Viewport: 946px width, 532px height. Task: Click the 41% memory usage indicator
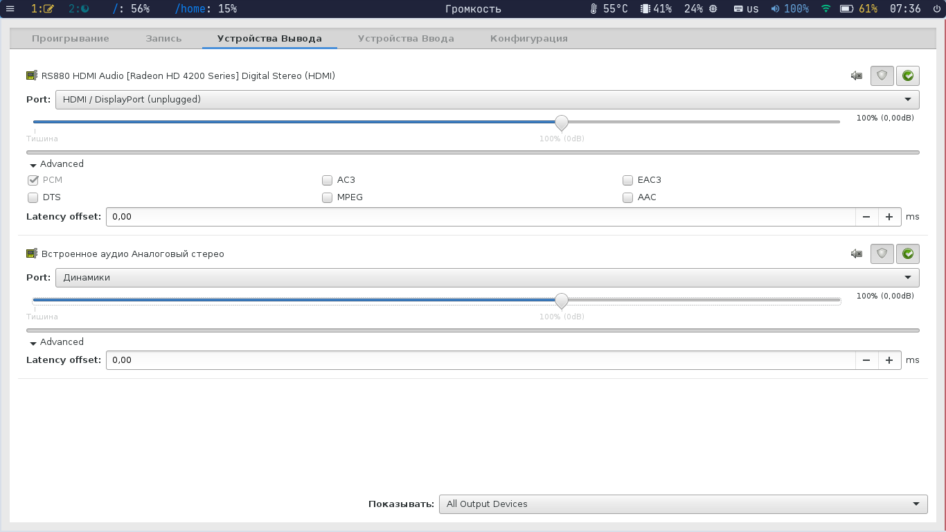coord(656,9)
